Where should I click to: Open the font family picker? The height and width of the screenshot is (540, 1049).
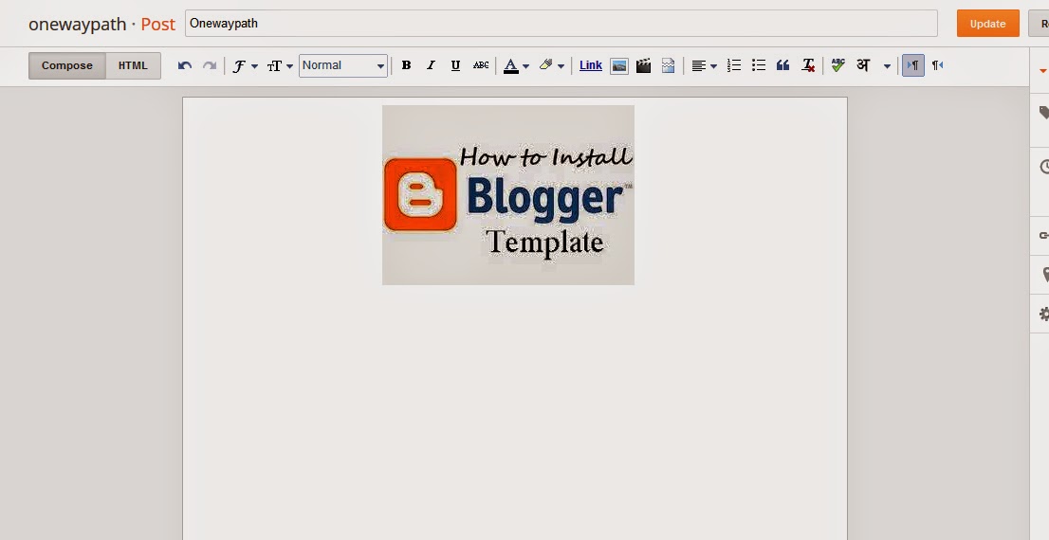click(245, 65)
